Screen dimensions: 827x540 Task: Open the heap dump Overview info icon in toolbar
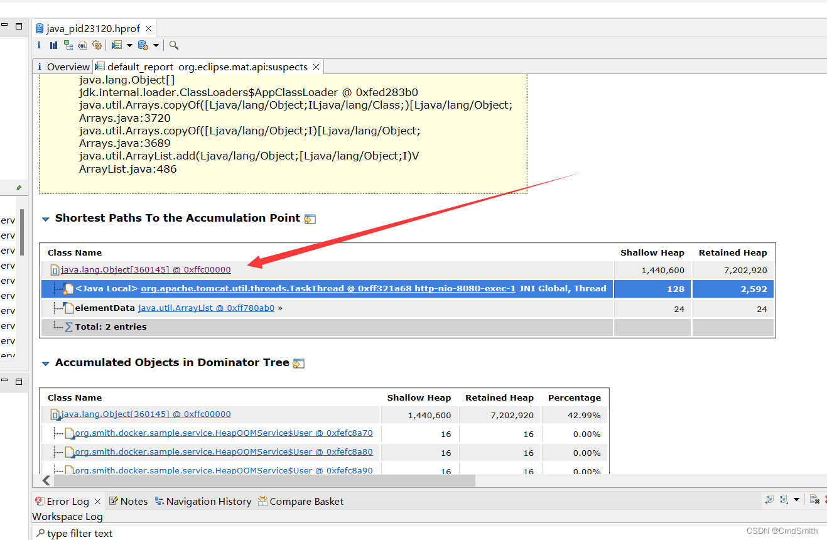[38, 45]
